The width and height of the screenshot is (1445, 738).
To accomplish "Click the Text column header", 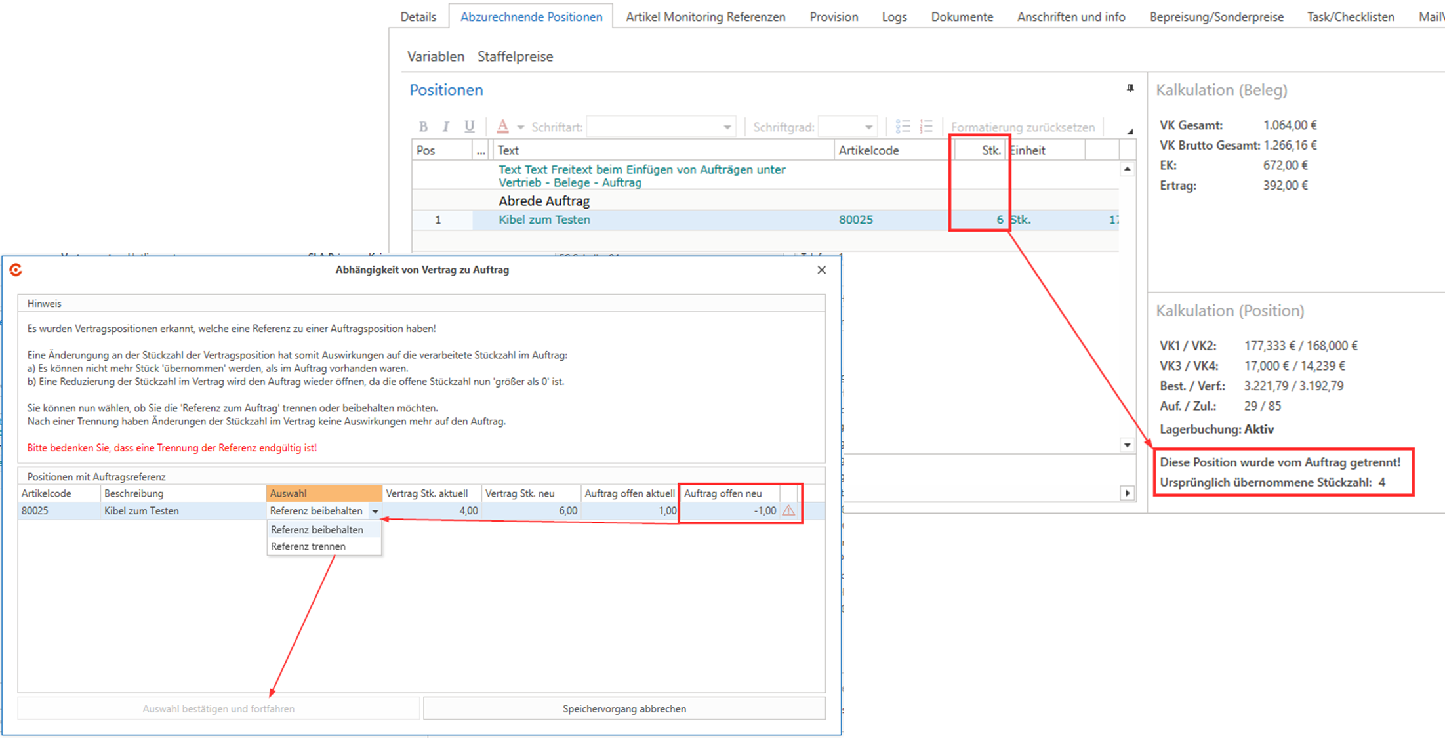I will click(x=663, y=150).
